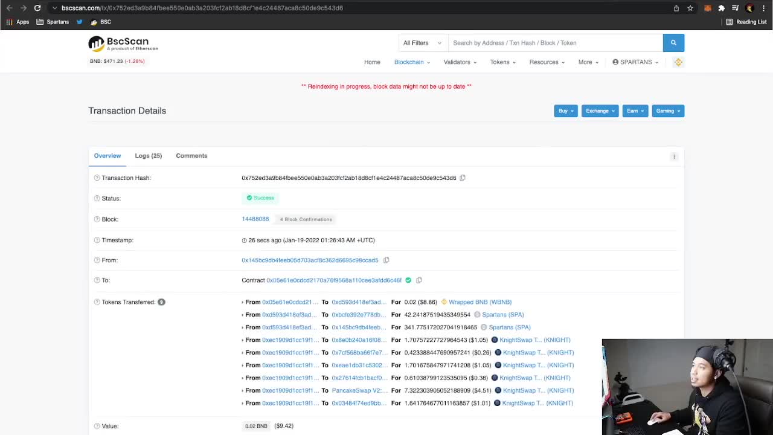Click the three-dot options icon in Overview card

pyautogui.click(x=674, y=156)
